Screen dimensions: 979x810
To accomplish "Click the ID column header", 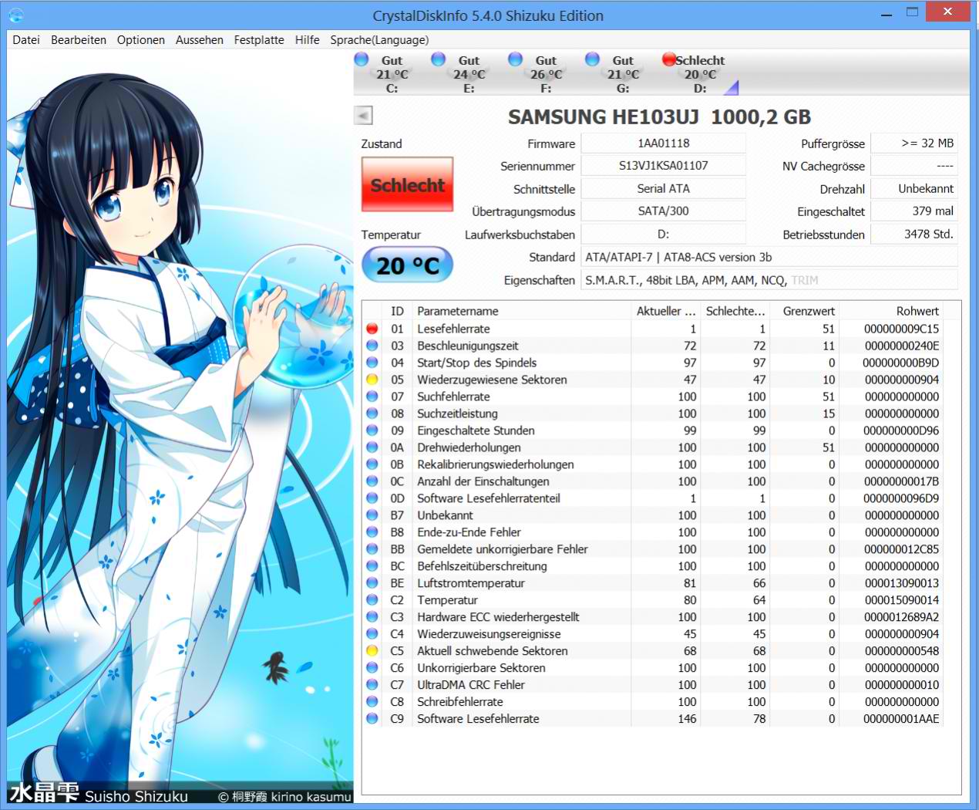I will 397,311.
